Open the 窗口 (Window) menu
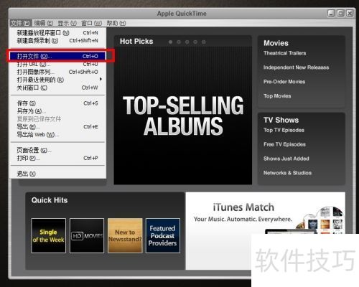Viewport: 359px width, 287px height. [x=91, y=23]
